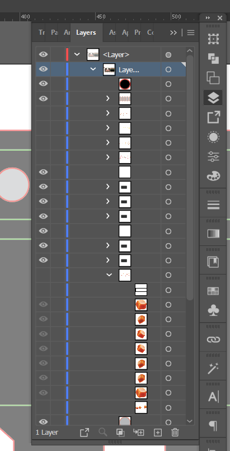Click the two-white-bars object thumbnail
Image resolution: width=230 pixels, height=451 pixels.
(x=141, y=290)
